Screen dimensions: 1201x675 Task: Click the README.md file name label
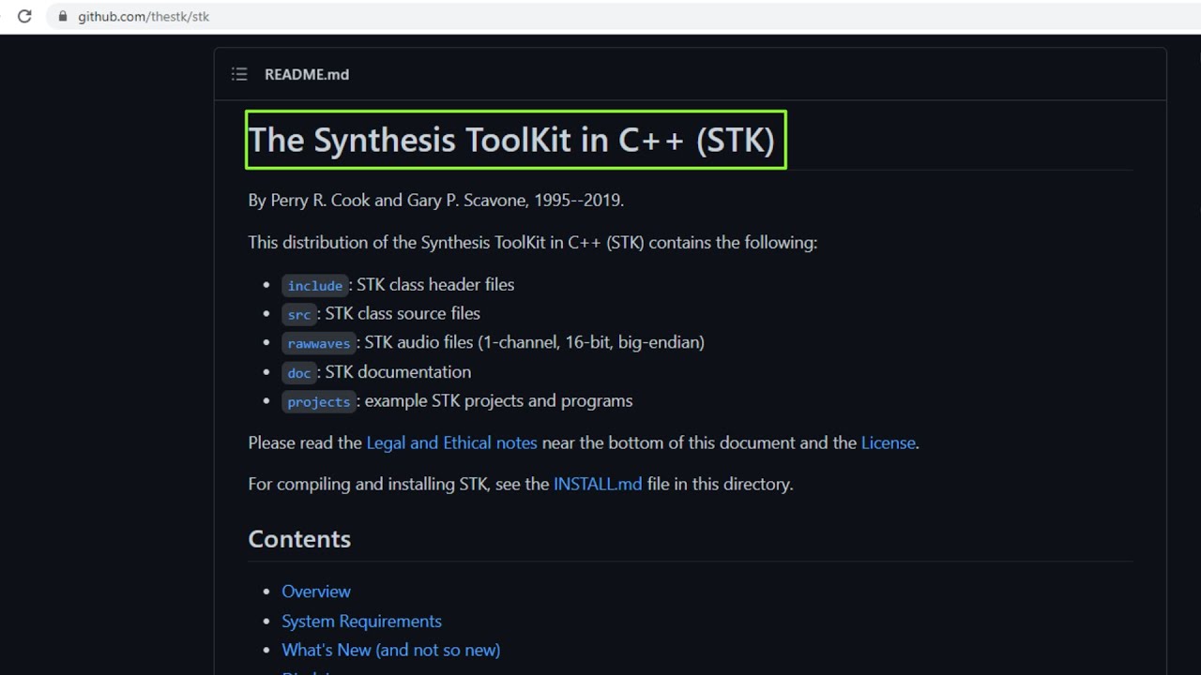(x=307, y=74)
